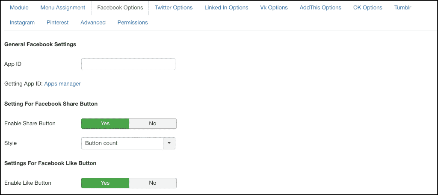The height and width of the screenshot is (195, 438).
Task: Set Enable Like Button to No
Action: [153, 183]
